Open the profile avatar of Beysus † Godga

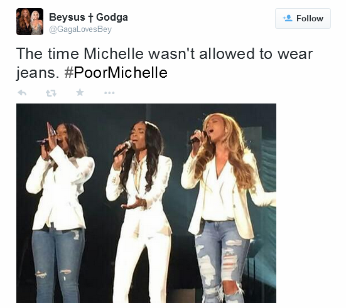(30, 21)
